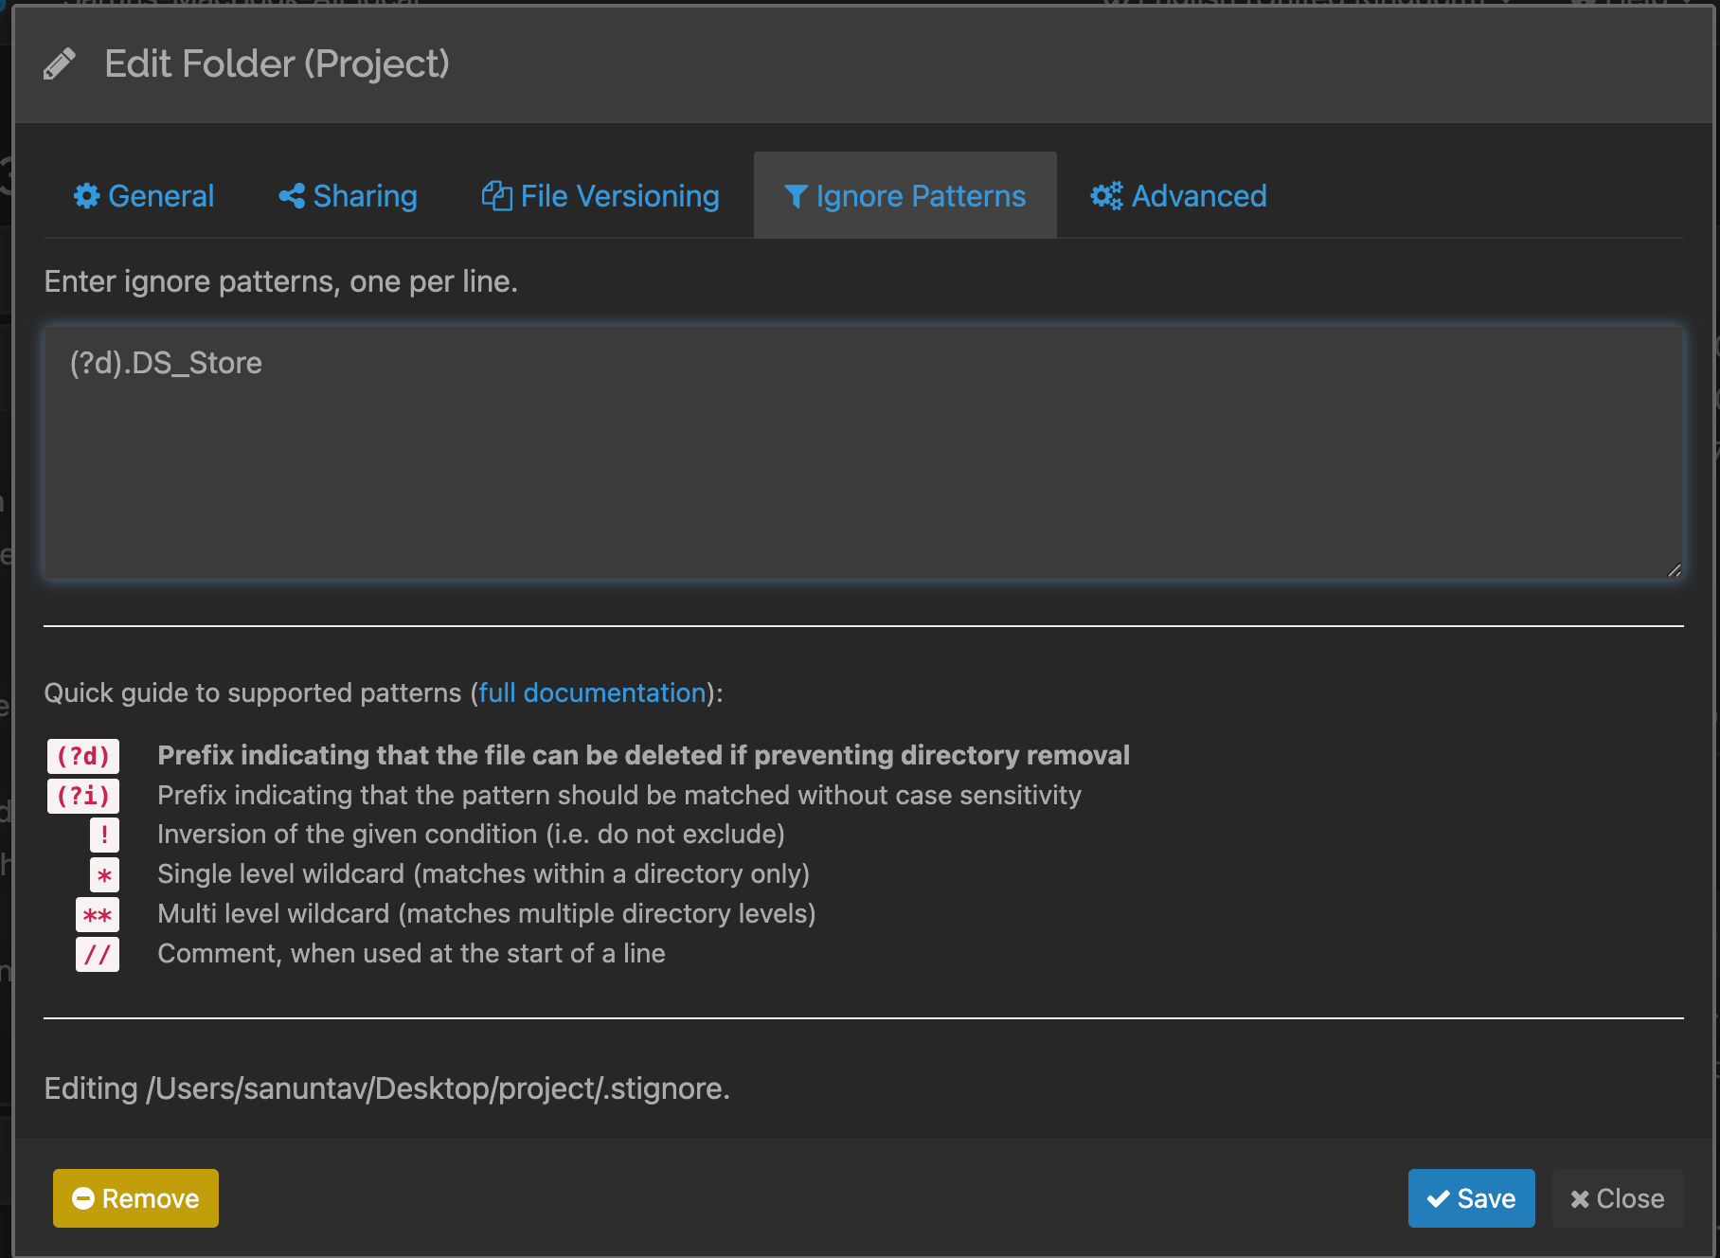Screen dimensions: 1720x1258
Task: Click the copy icon on File Versioning tab
Action: click(x=496, y=196)
